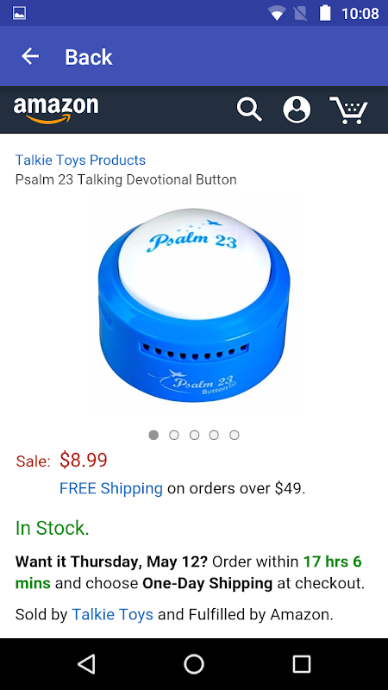Tap the Wi-Fi status icon

277,14
